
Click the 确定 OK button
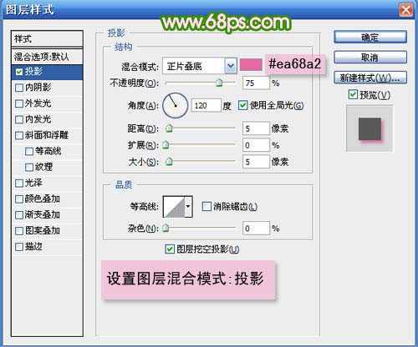[x=370, y=38]
